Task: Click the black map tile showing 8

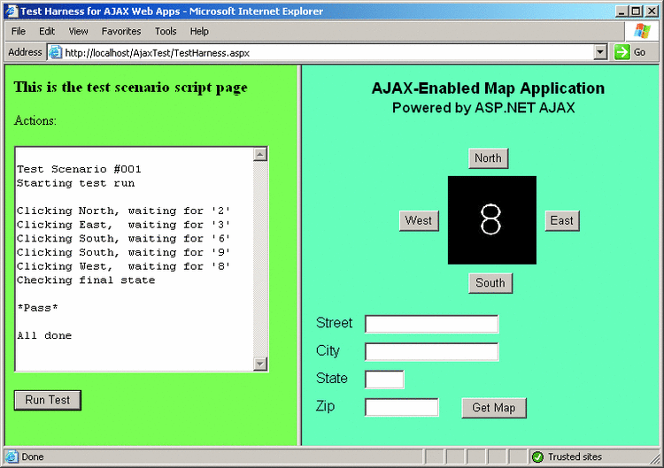Action: pos(492,220)
